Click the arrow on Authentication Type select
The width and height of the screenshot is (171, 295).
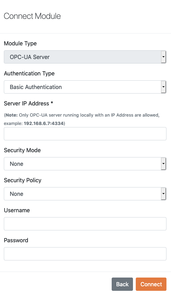tap(163, 87)
